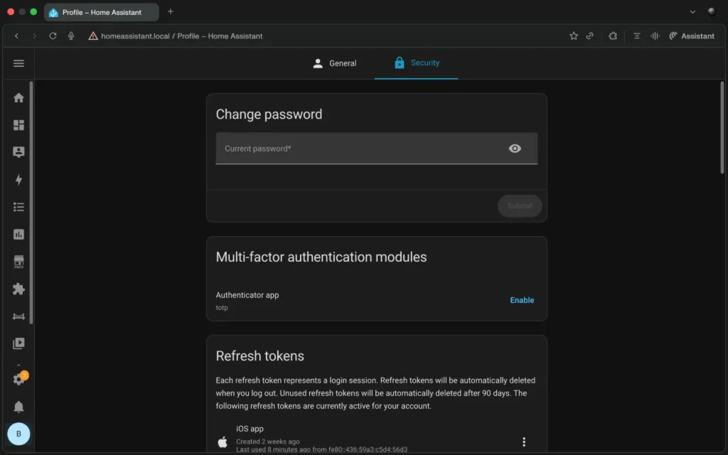The width and height of the screenshot is (728, 455).
Task: Toggle password visibility eye icon
Action: coord(515,149)
